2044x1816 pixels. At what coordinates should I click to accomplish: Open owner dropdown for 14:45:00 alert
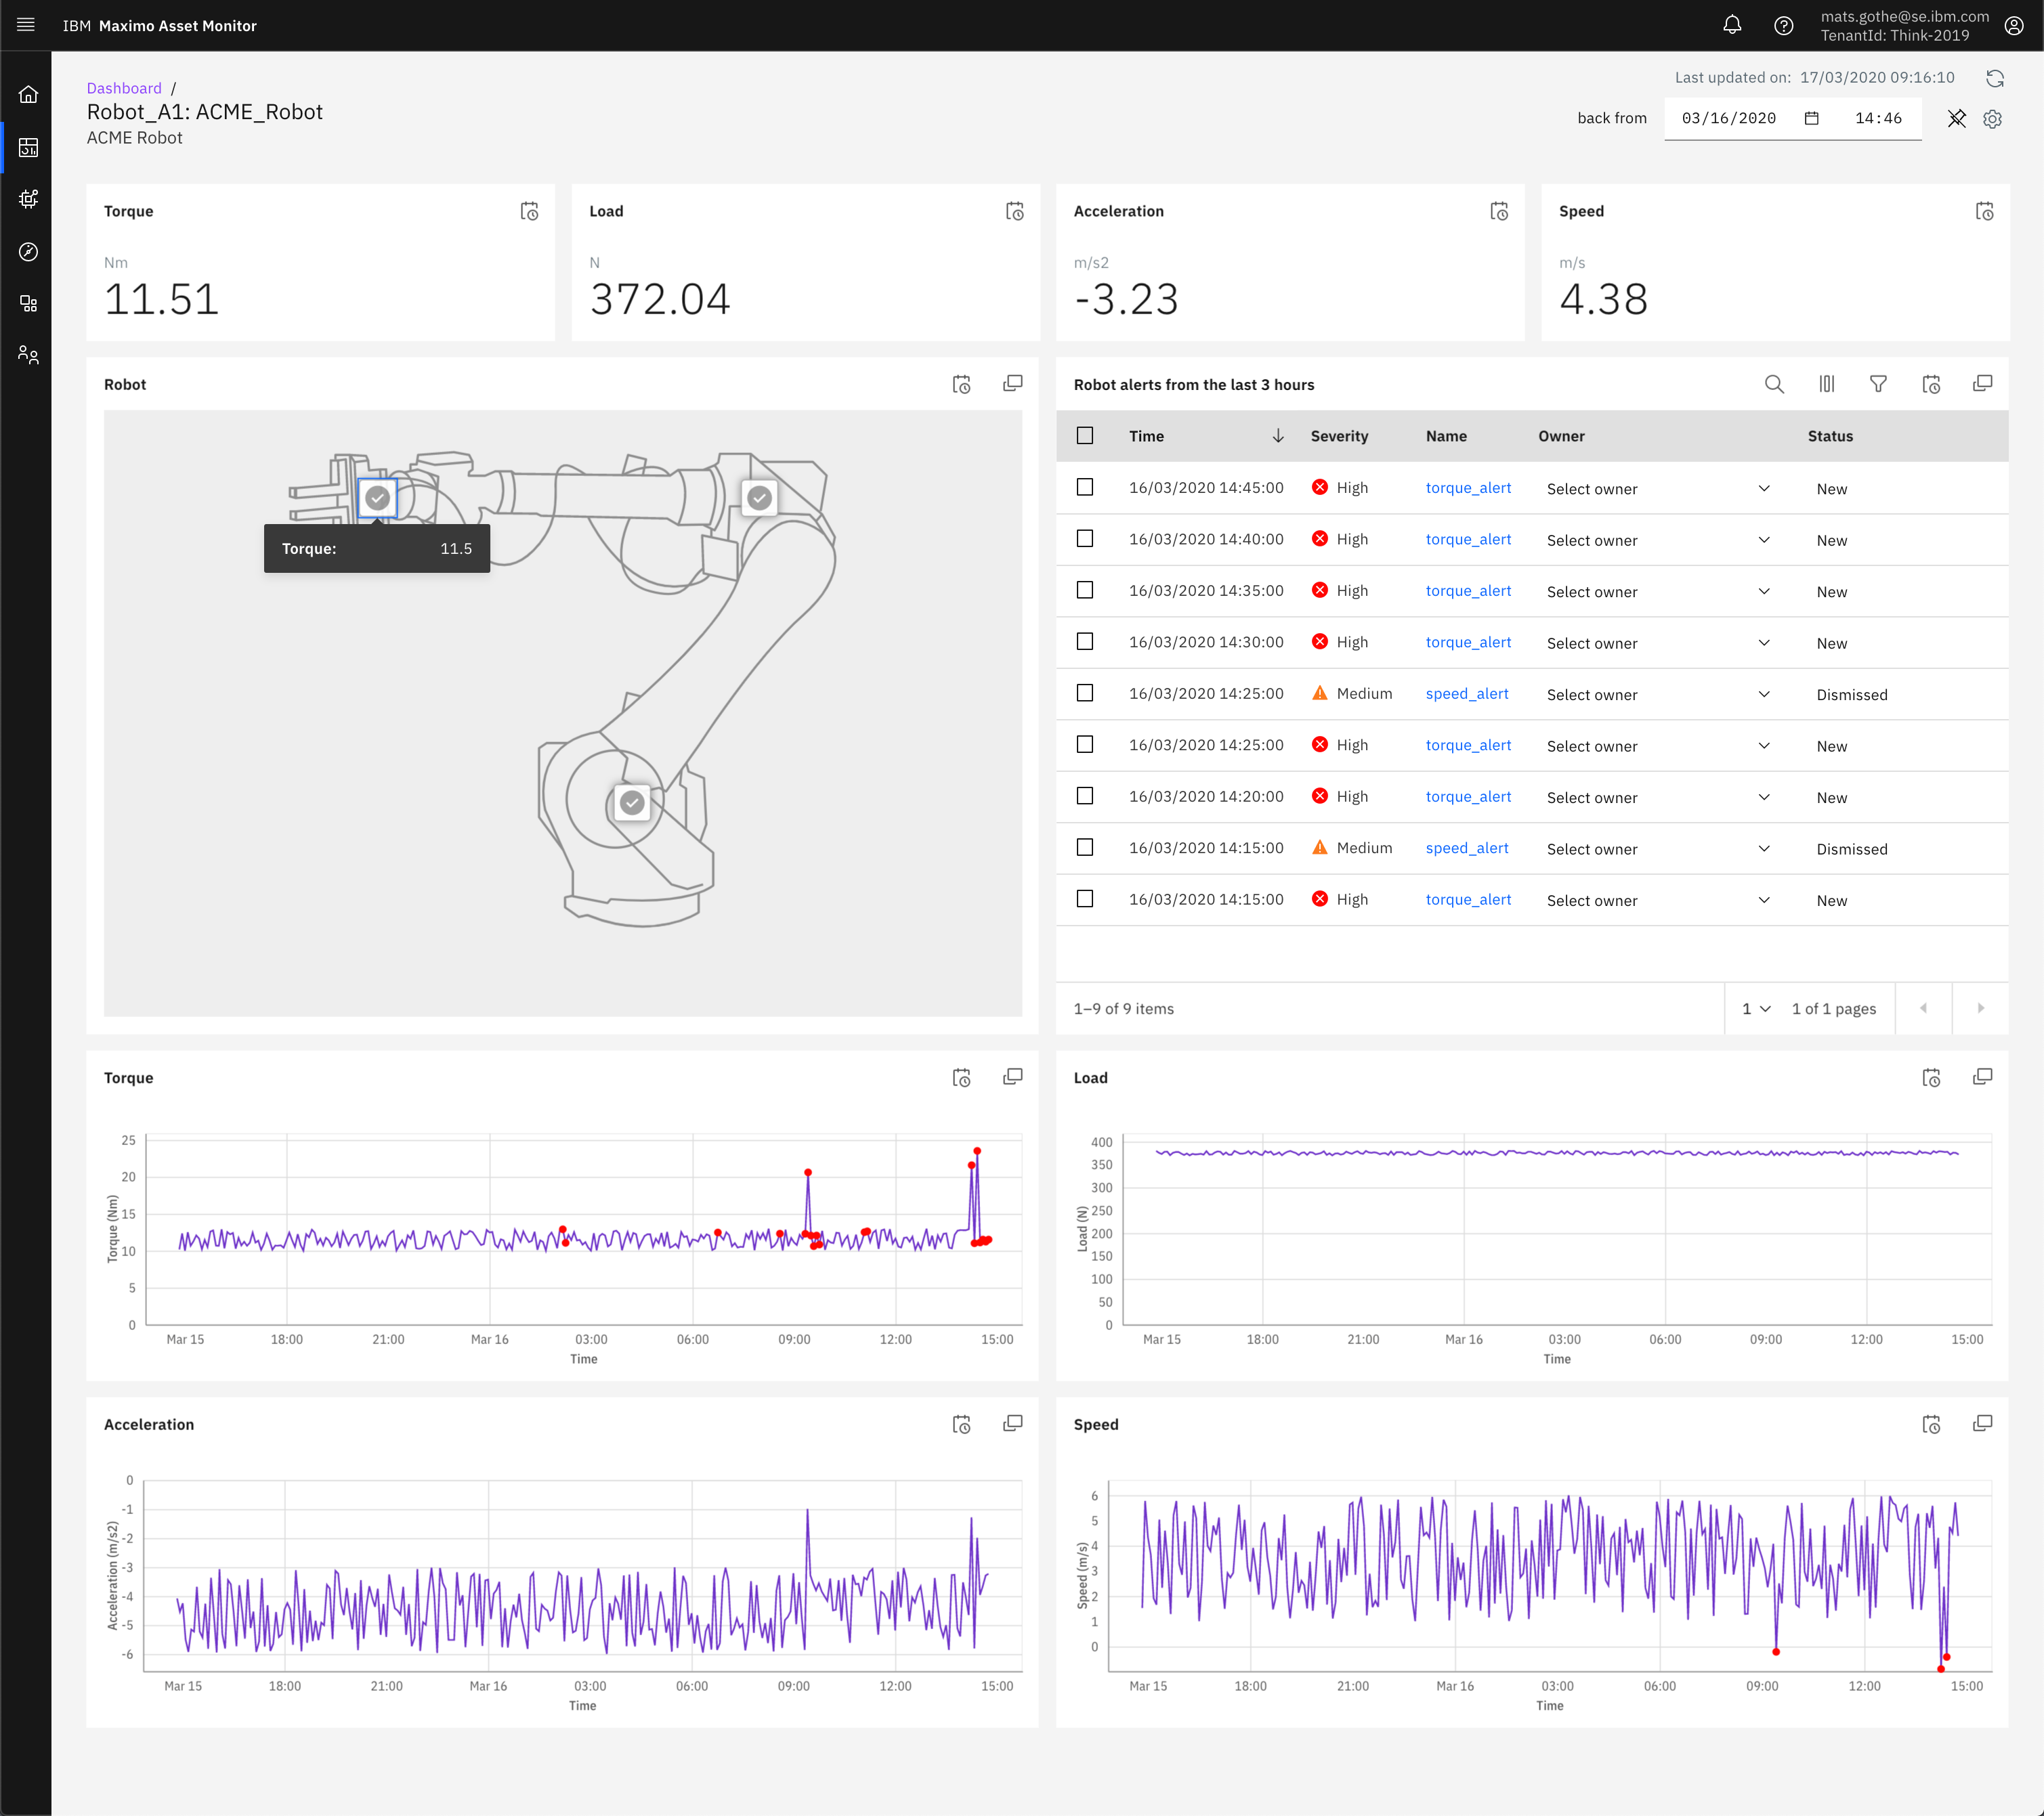point(1657,488)
